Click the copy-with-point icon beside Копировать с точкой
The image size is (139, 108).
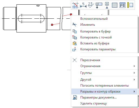click(x=75, y=37)
